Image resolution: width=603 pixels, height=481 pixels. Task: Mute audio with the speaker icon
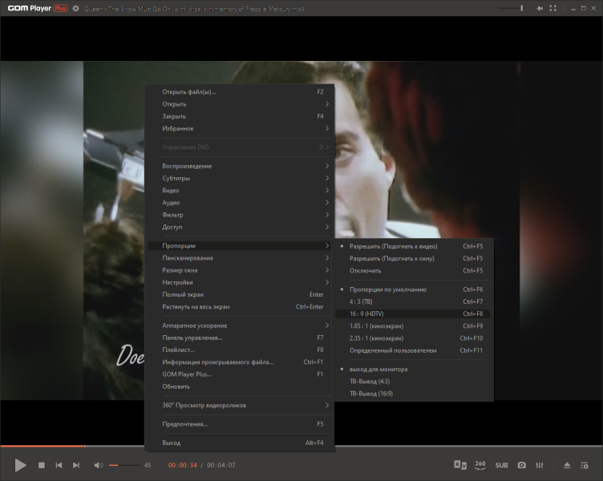(x=99, y=465)
